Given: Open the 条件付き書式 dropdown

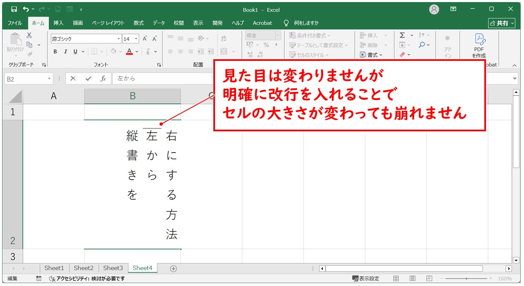Looking at the screenshot, I should coord(310,35).
